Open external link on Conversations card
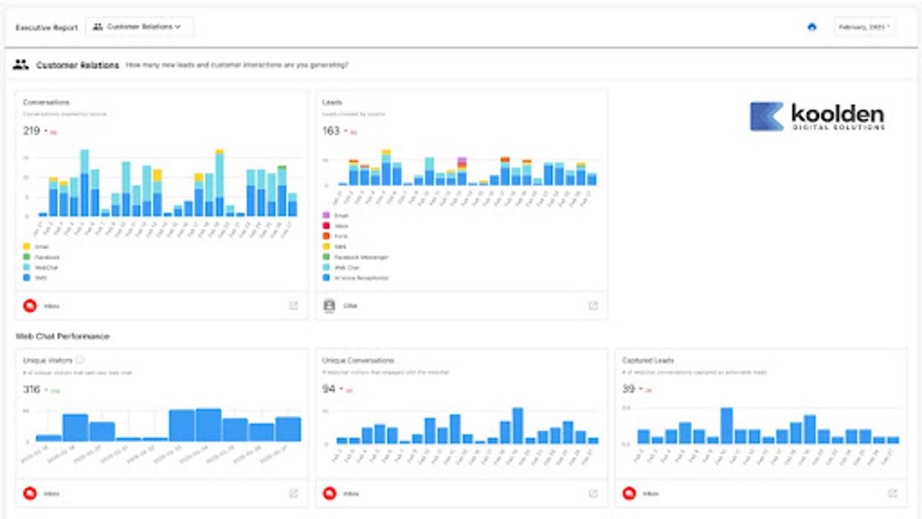The height and width of the screenshot is (519, 922). tap(293, 305)
